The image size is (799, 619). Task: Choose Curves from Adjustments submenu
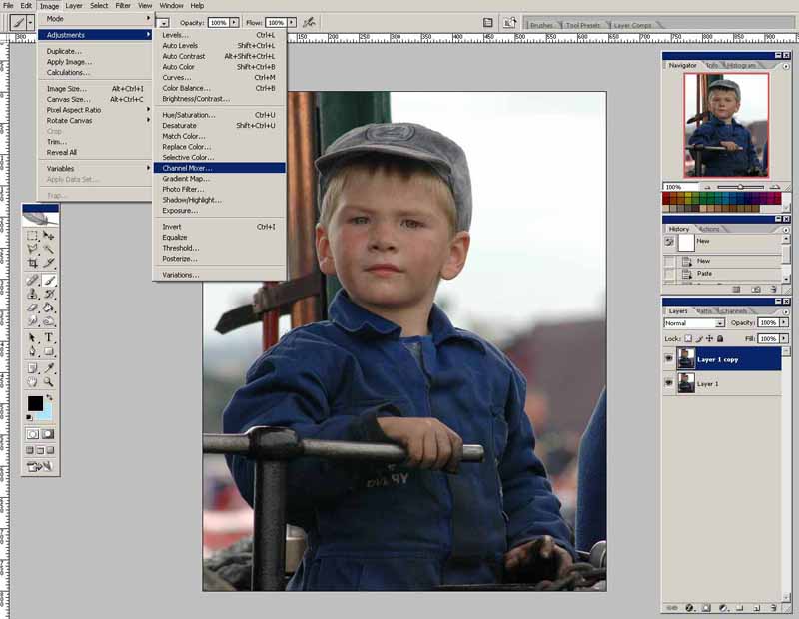pyautogui.click(x=219, y=78)
